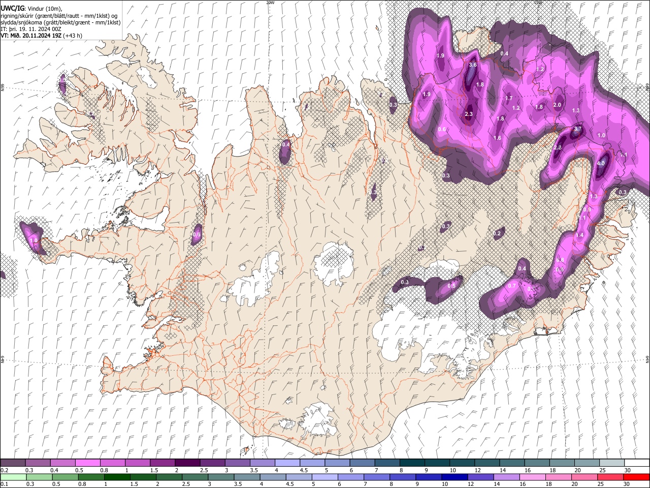
Task: Select the 3.7 precipitation label
Action: coord(577,130)
